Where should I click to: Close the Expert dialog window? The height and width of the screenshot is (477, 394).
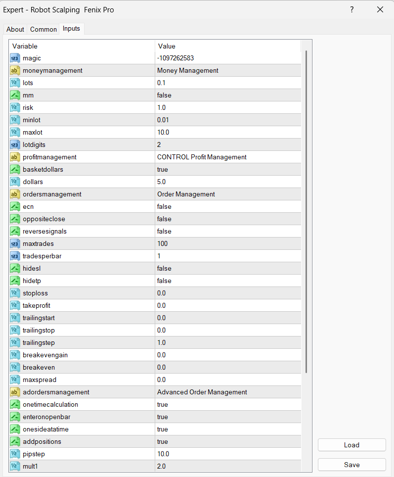coord(380,10)
